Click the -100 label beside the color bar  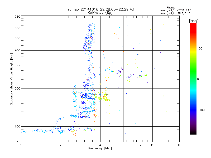(x=201, y=110)
